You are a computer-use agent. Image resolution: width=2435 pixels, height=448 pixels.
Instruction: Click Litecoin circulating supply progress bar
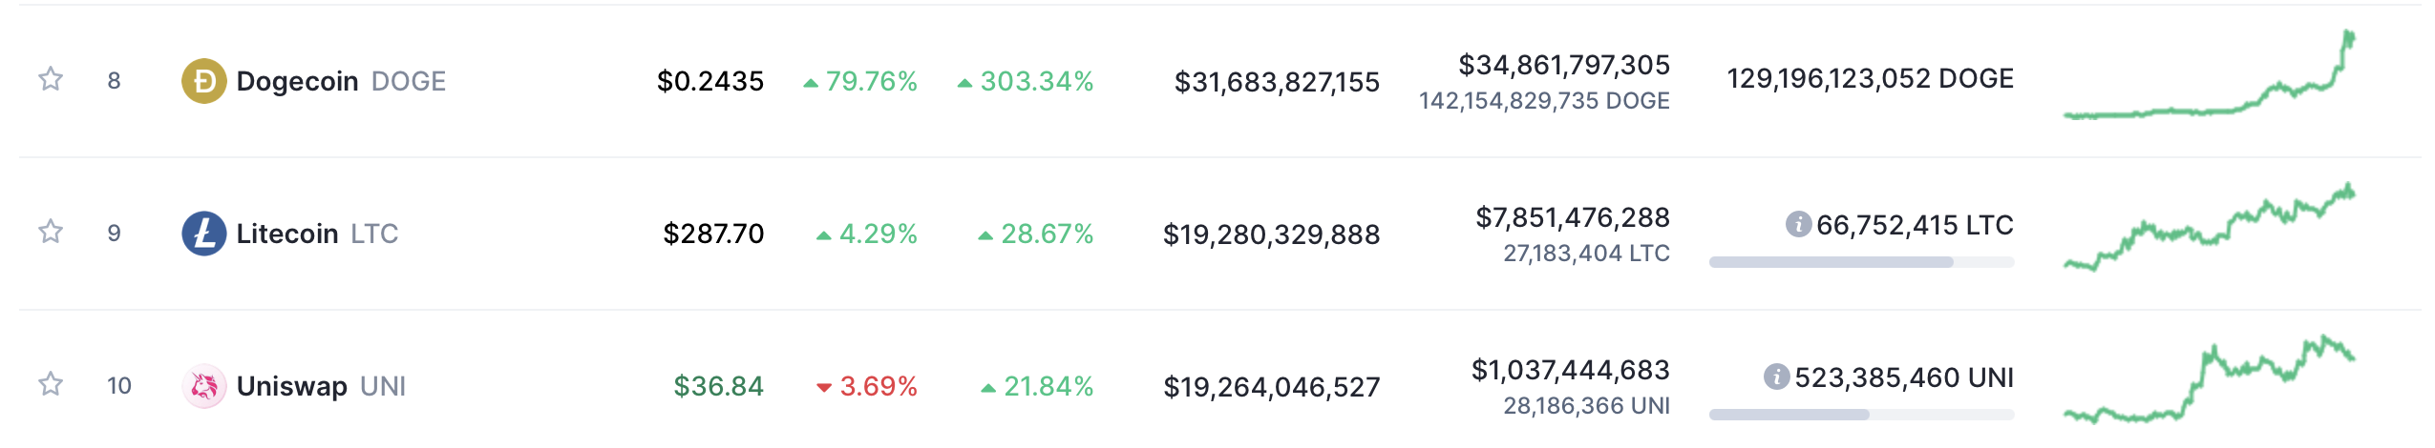[1861, 262]
